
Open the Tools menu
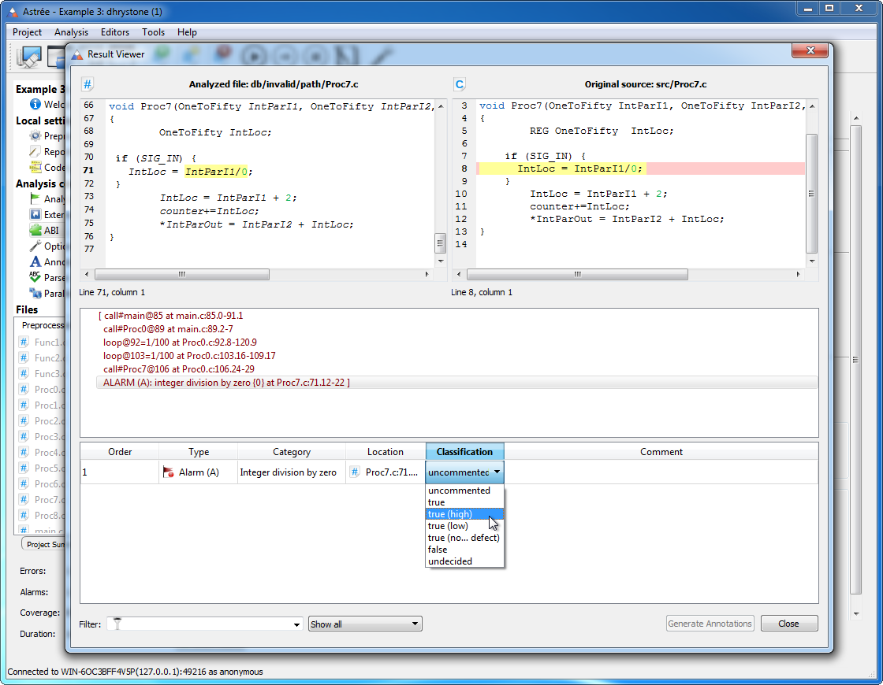(x=153, y=32)
